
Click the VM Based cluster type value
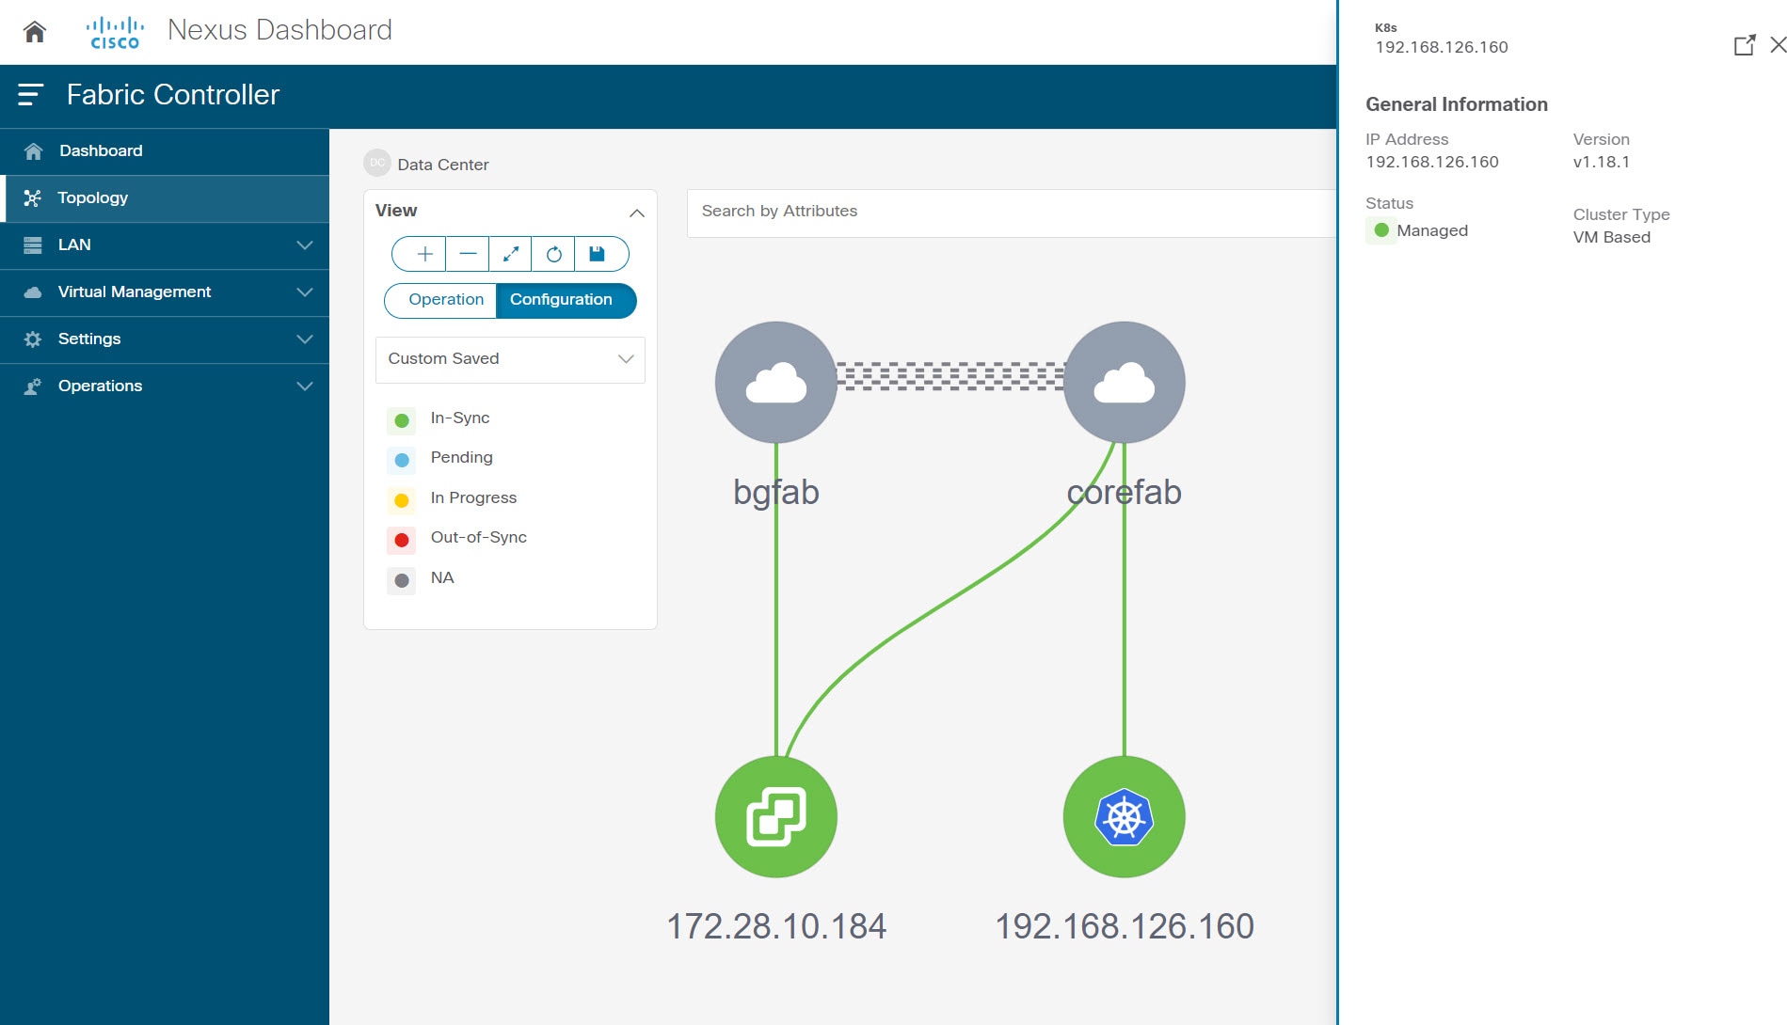1612,237
